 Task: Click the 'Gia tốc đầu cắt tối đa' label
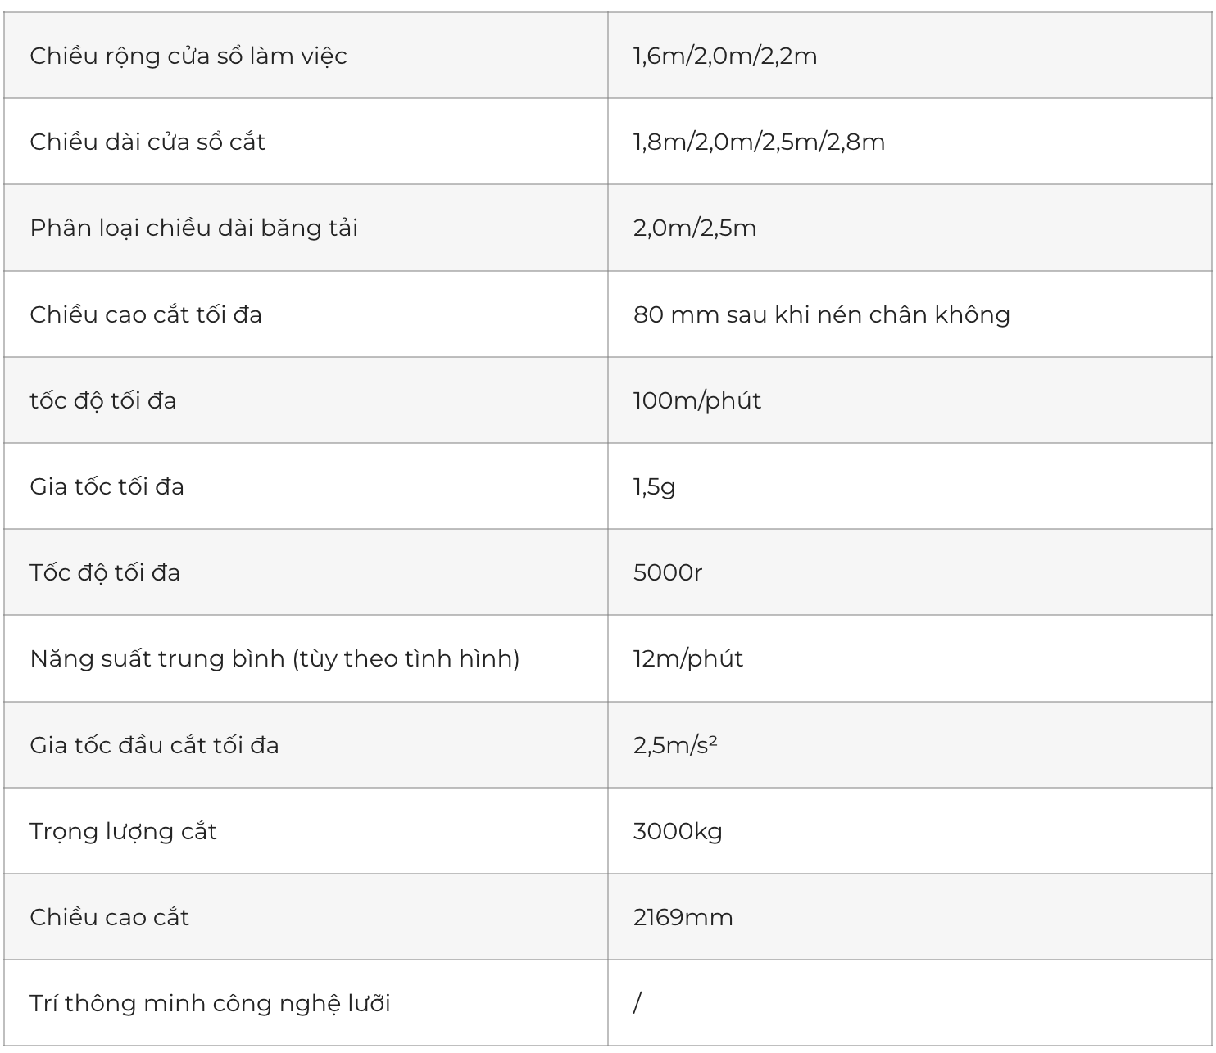pos(155,745)
